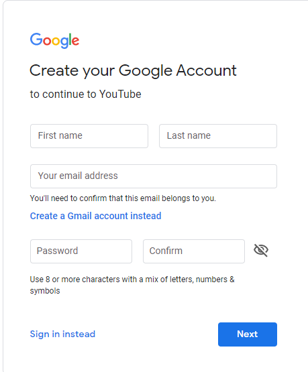This screenshot has height=372, width=308.
Task: Click the Google logo
Action: 54,41
